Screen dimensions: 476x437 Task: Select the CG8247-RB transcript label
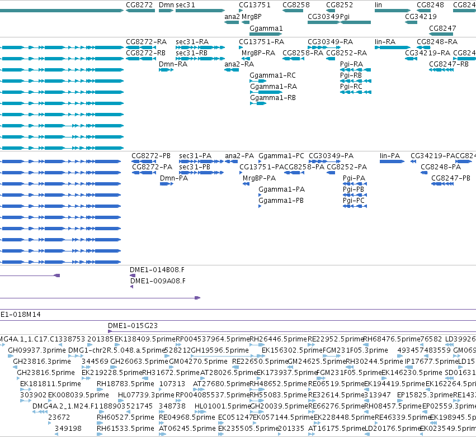(x=449, y=64)
